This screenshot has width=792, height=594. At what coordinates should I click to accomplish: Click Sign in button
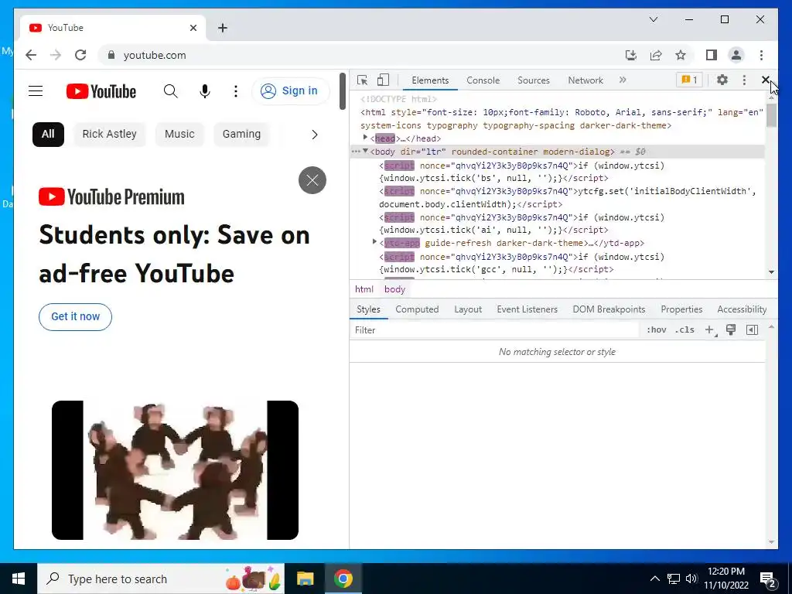(x=290, y=91)
